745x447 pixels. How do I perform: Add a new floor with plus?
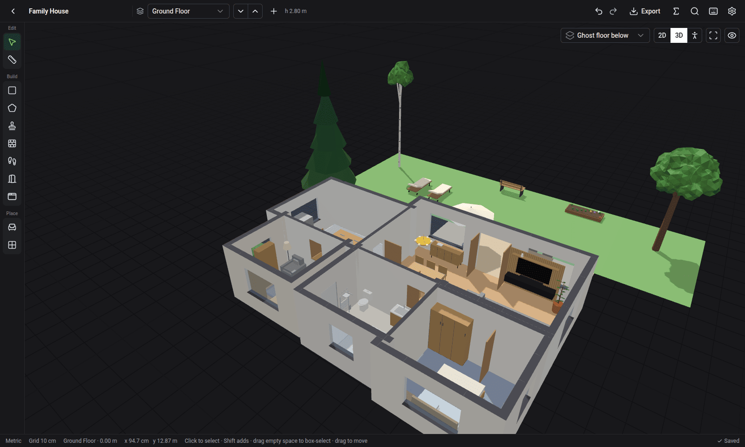coord(274,11)
